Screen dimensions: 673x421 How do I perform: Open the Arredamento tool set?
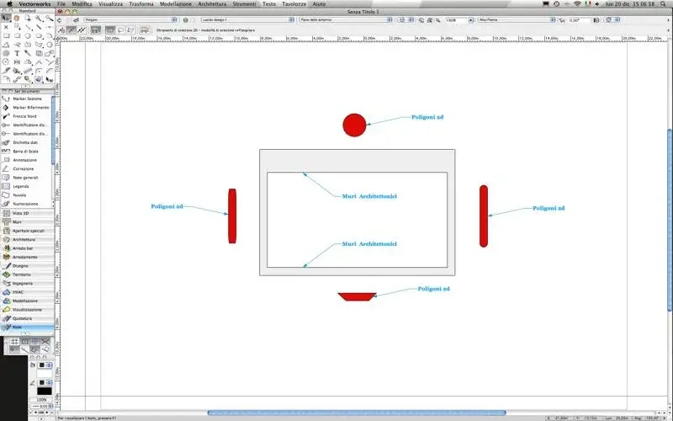28,257
